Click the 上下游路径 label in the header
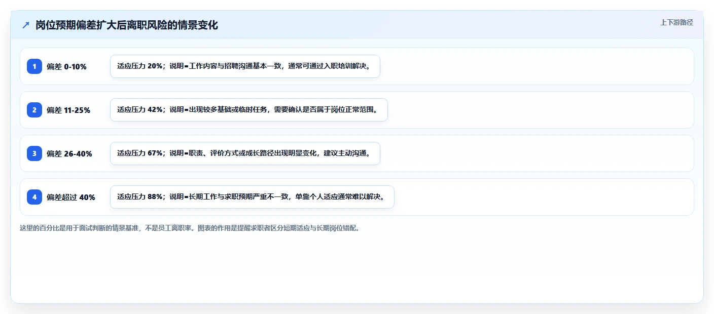Image resolution: width=714 pixels, height=314 pixels. (x=676, y=23)
